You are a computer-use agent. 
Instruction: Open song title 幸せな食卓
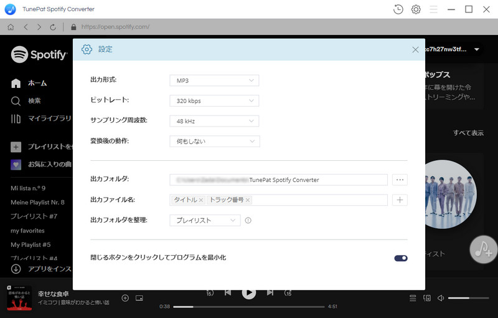click(53, 294)
